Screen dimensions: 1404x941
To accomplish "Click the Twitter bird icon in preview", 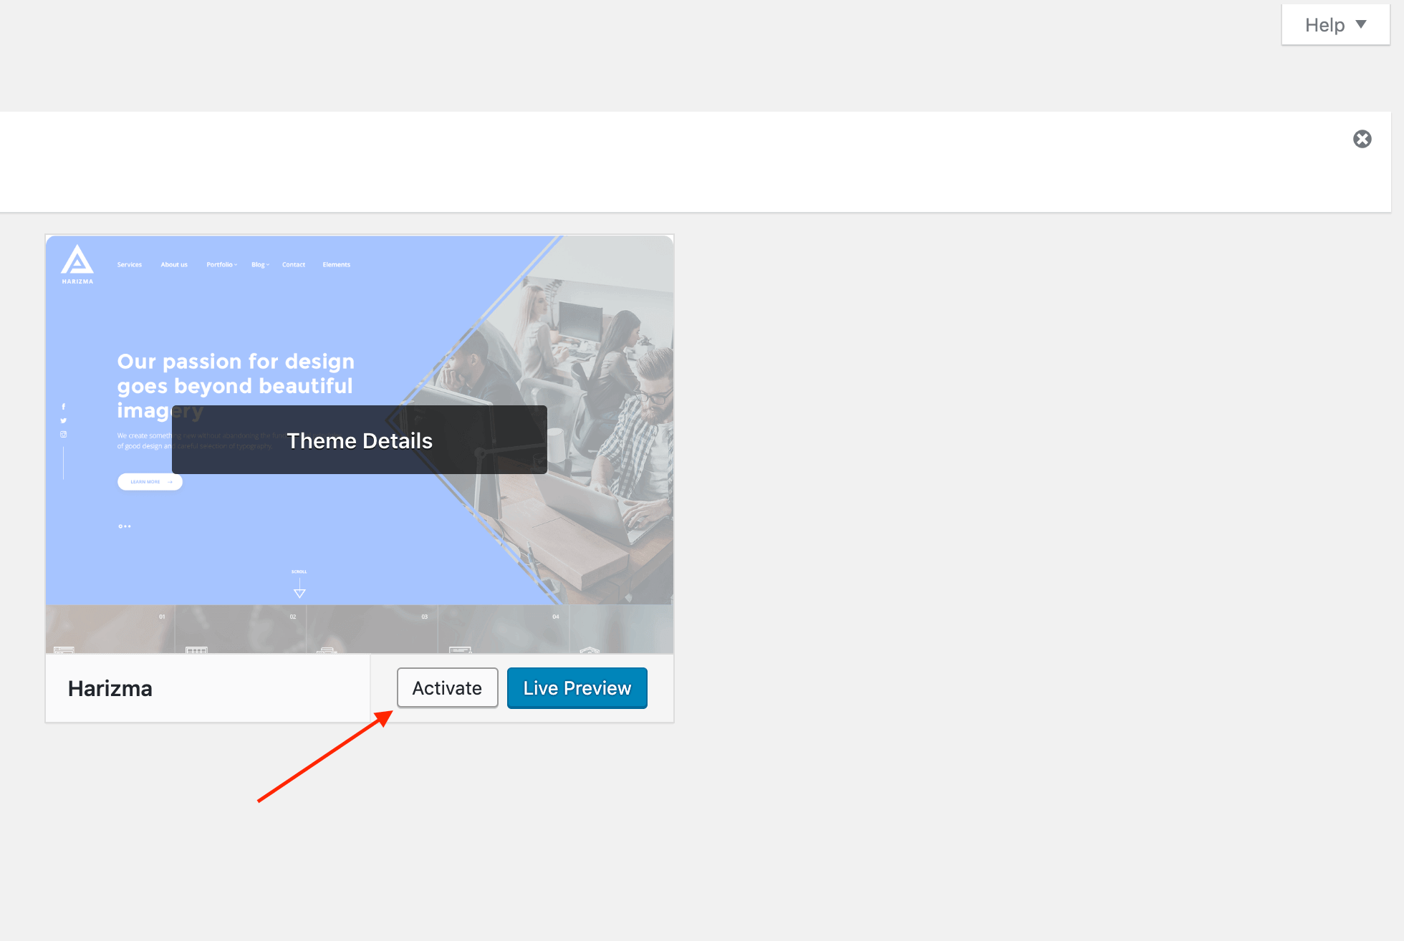I will (63, 420).
